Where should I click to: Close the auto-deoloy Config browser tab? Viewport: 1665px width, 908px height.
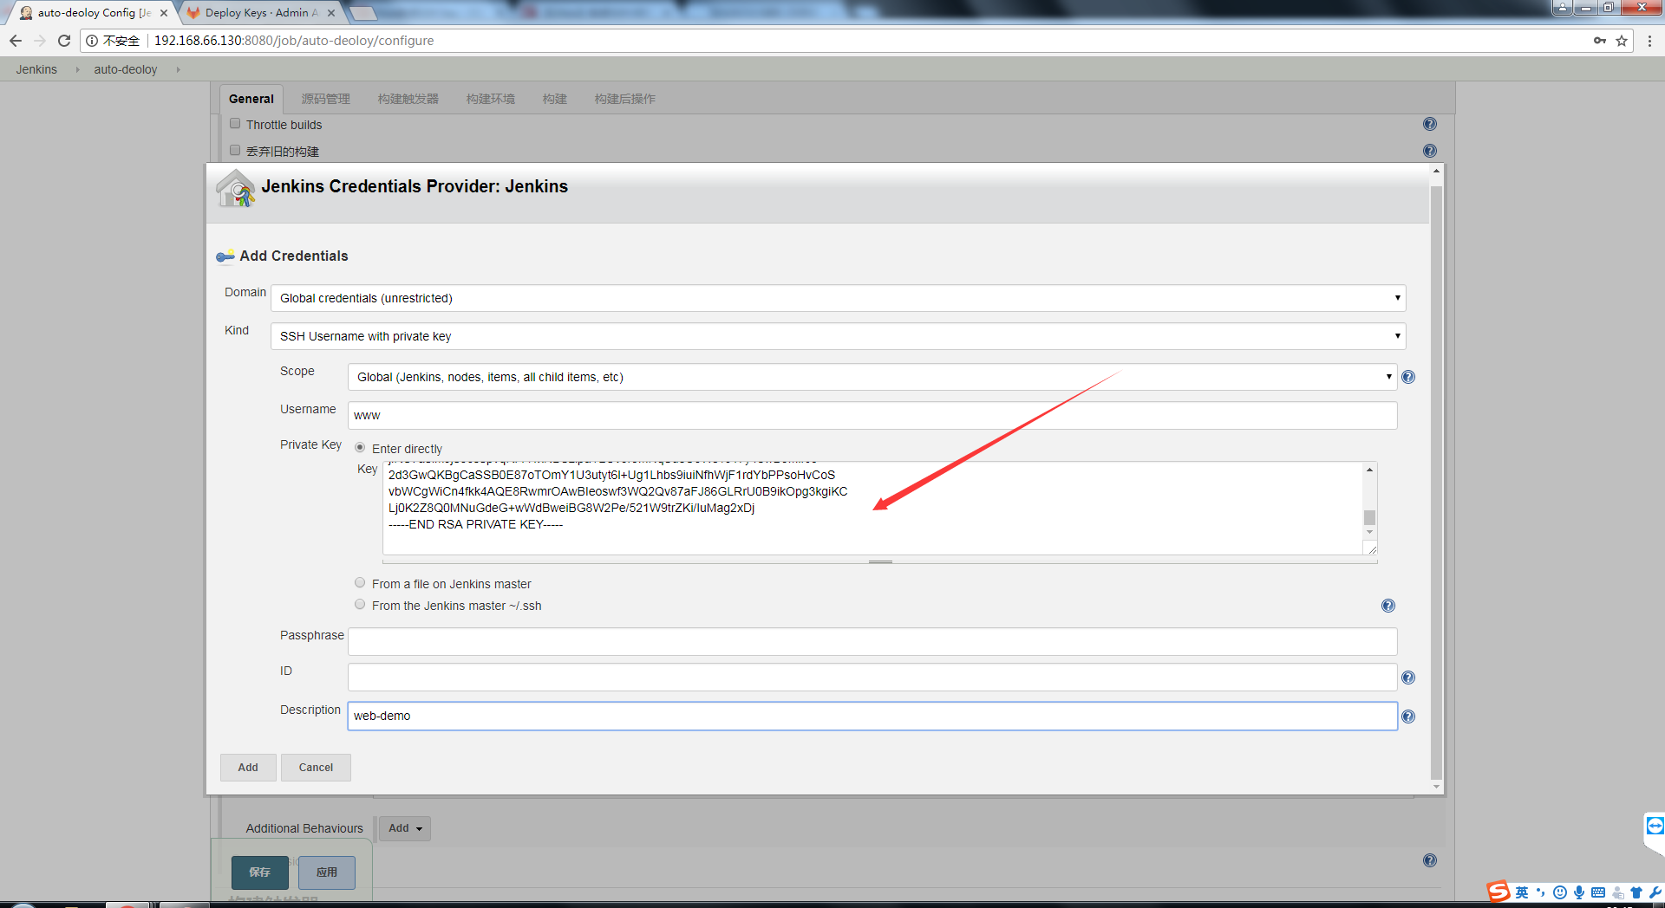pyautogui.click(x=164, y=13)
